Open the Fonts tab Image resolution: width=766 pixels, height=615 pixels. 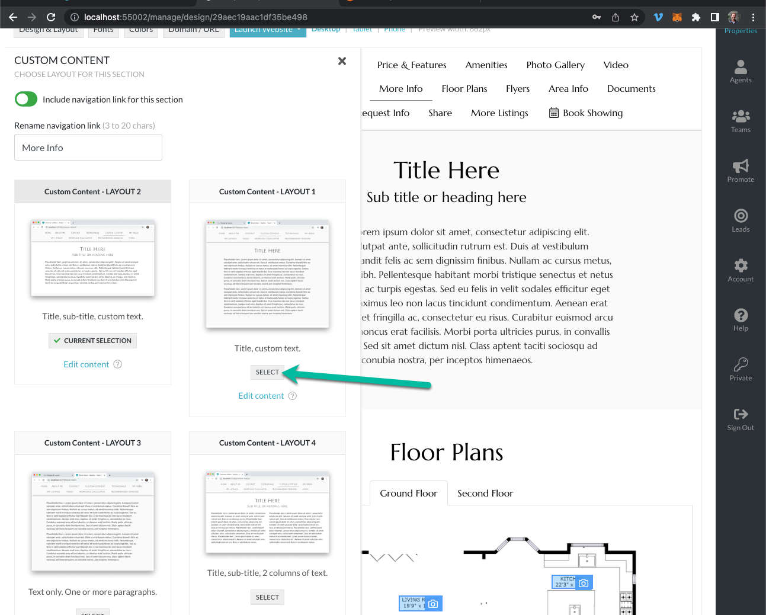pos(103,30)
